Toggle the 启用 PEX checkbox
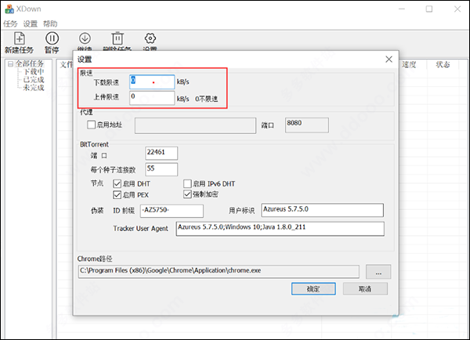 click(x=117, y=195)
